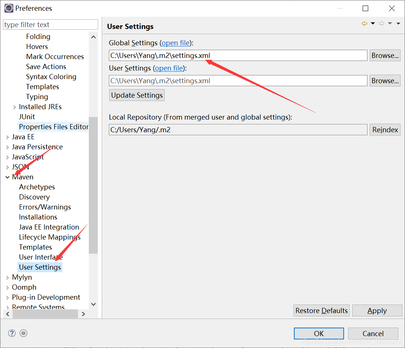The image size is (405, 348).
Task: Click the scroll up arrow in tree
Action: [x=93, y=37]
